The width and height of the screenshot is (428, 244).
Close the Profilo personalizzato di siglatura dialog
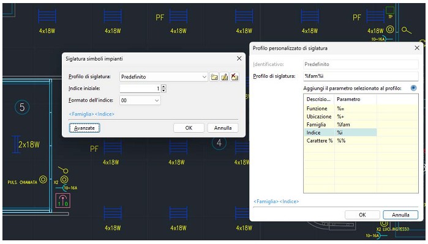[417, 48]
